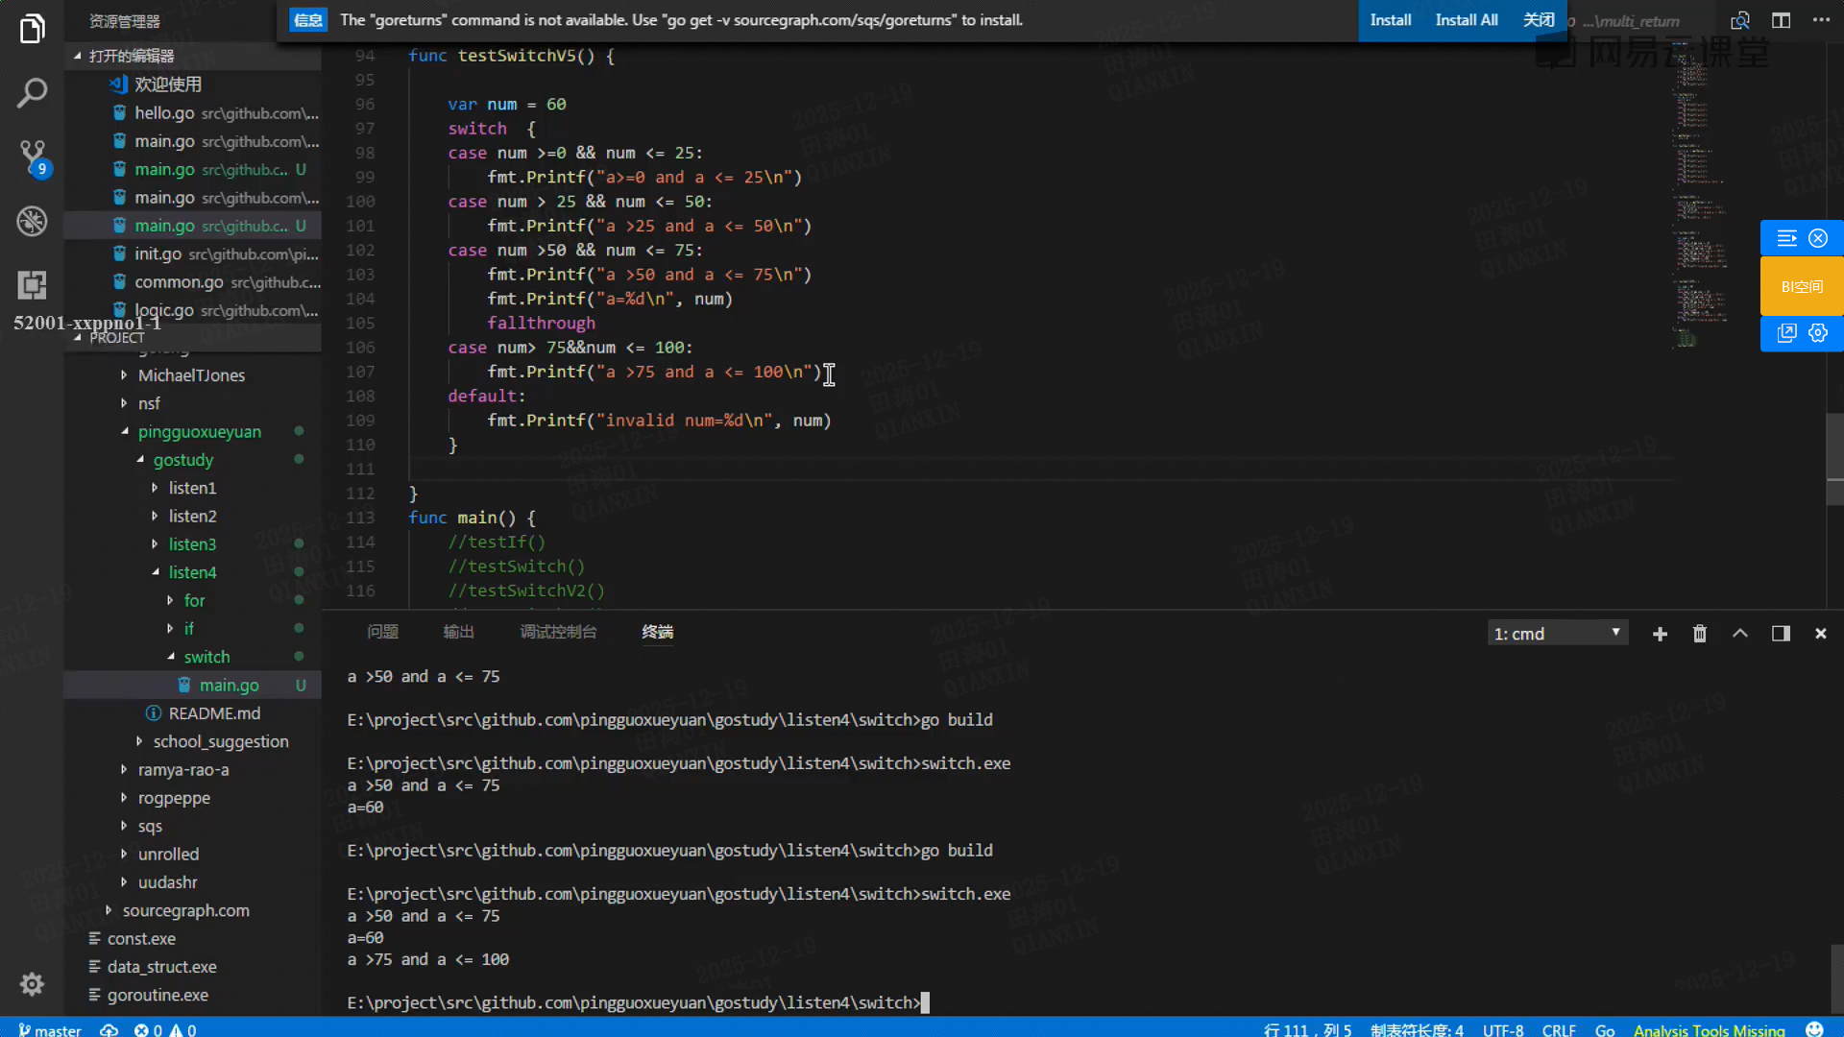Switch to the 调试控制台 tab

[558, 632]
